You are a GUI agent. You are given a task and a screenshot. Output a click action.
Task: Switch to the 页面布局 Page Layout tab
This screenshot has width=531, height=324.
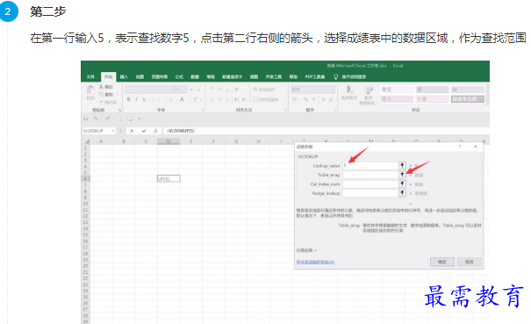click(x=159, y=77)
